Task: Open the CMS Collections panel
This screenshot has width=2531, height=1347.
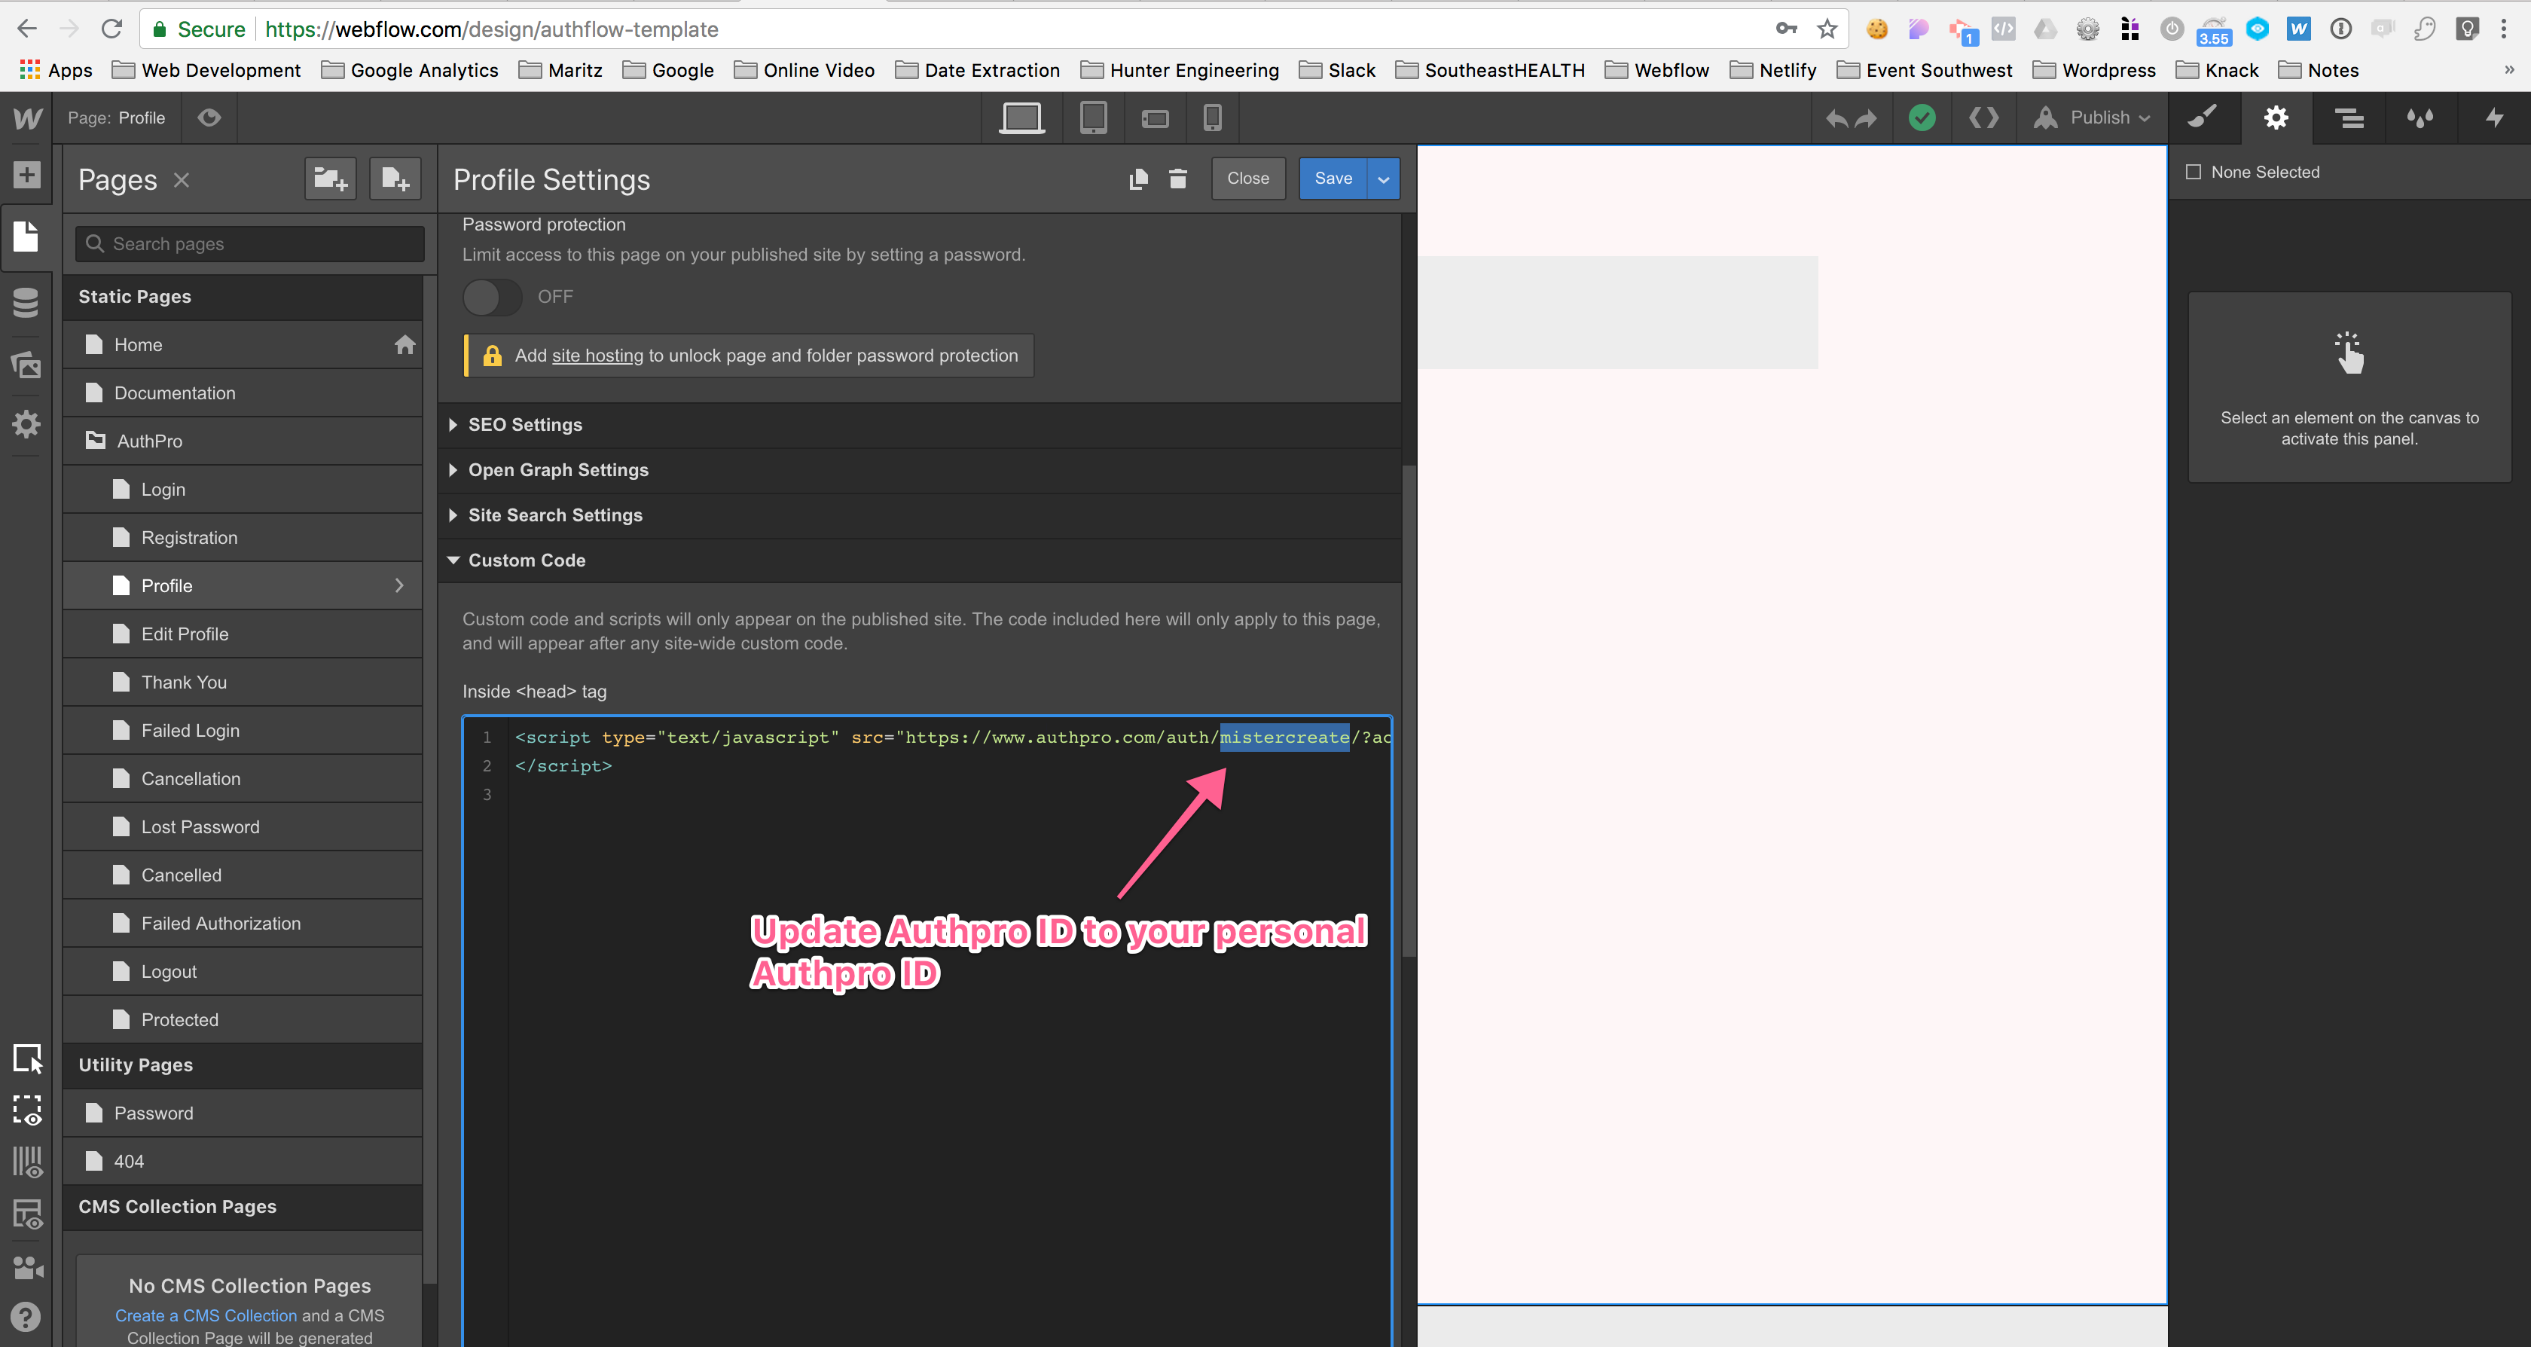Action: point(26,303)
